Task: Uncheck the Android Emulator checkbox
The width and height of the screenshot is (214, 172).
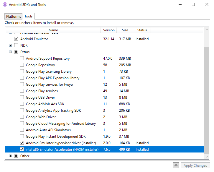Action: [16, 39]
